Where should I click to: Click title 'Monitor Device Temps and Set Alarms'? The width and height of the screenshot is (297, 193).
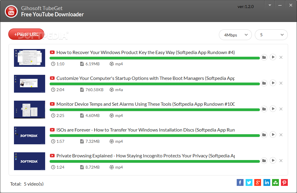tap(146, 104)
